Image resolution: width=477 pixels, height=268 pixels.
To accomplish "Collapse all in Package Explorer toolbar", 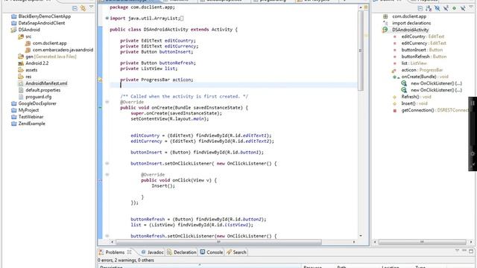I will pos(75,8).
